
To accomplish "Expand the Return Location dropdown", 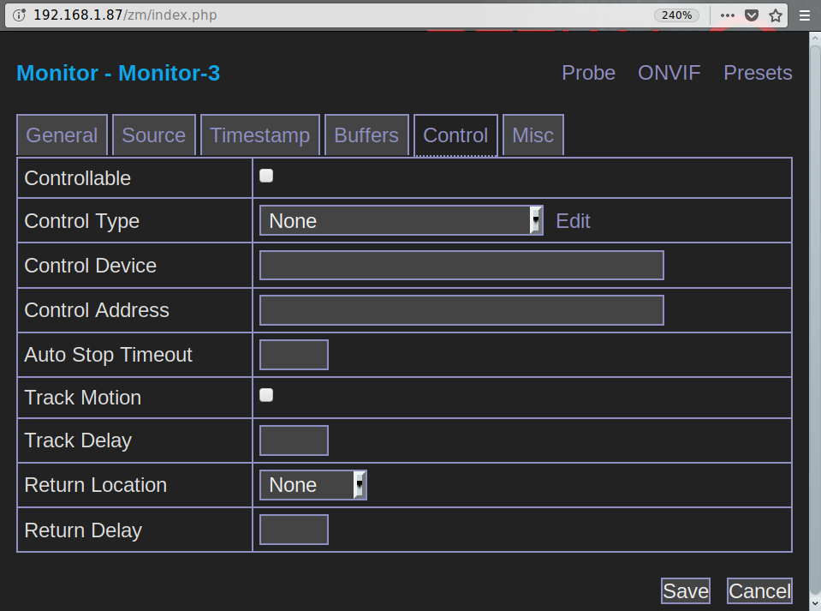I will point(312,485).
